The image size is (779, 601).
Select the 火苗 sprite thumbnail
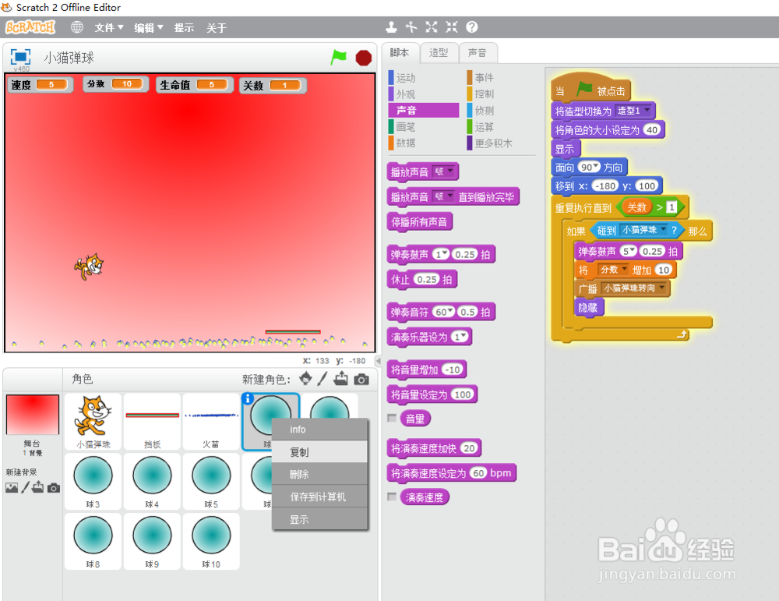(x=211, y=422)
